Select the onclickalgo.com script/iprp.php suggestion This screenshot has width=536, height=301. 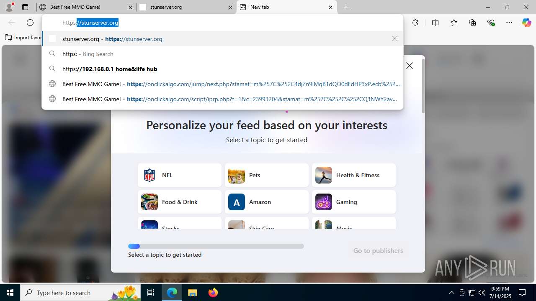tap(222, 99)
